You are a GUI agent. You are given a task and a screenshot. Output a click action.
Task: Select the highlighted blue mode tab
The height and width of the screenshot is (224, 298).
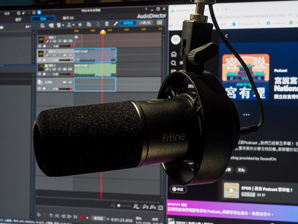coord(43,19)
